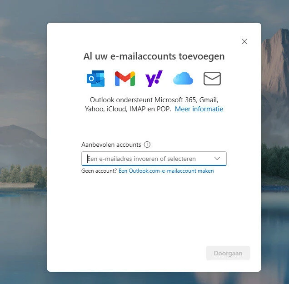Click the lake water below the dialog
289x284 pixels.
pyautogui.click(x=154, y=278)
